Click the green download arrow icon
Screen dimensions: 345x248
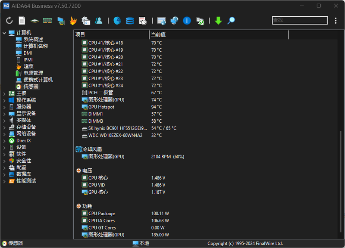[218, 21]
